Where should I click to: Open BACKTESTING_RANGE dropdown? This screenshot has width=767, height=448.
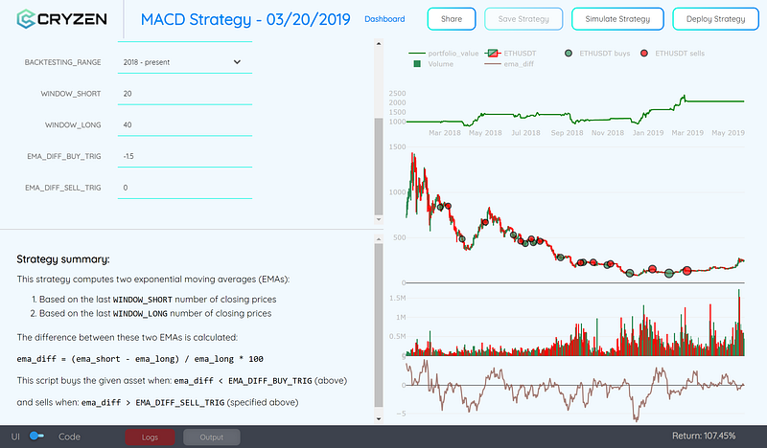(x=185, y=62)
